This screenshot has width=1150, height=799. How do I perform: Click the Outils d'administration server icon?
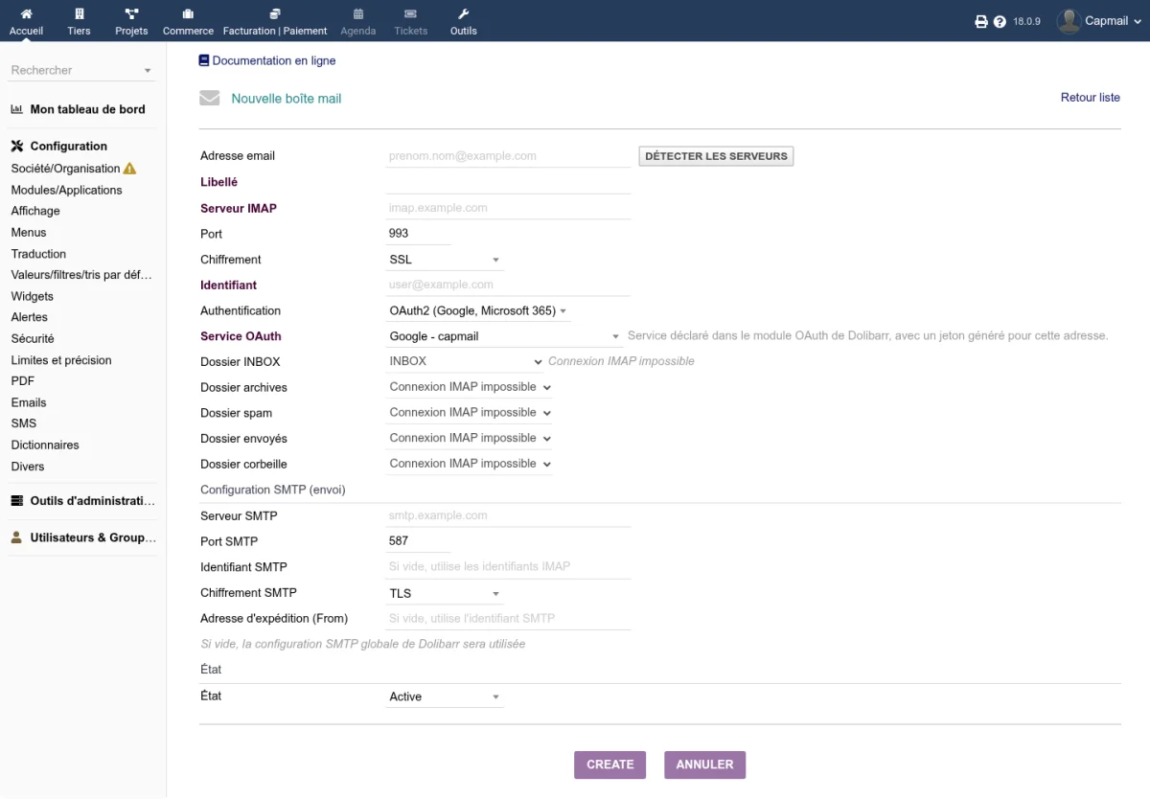[x=16, y=501]
